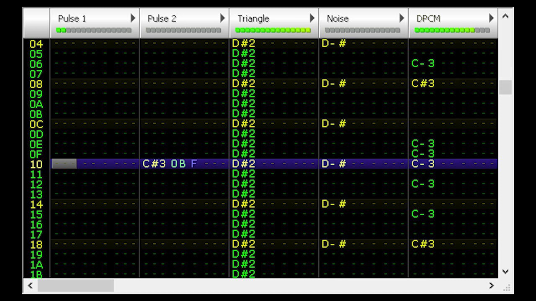The image size is (536, 301).
Task: Click Noise channel volume level meter
Action: 363,30
